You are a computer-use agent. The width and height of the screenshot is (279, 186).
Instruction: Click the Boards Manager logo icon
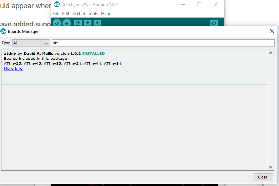point(3,31)
